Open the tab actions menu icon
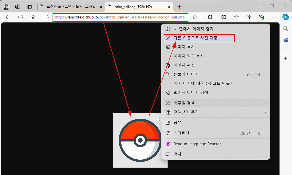Viewport: 292px width, 175px height. pyautogui.click(x=30, y=7)
